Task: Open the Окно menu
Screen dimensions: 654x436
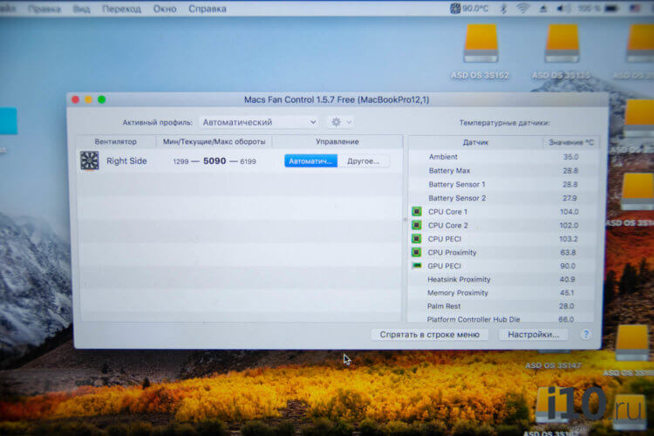Action: pyautogui.click(x=164, y=9)
